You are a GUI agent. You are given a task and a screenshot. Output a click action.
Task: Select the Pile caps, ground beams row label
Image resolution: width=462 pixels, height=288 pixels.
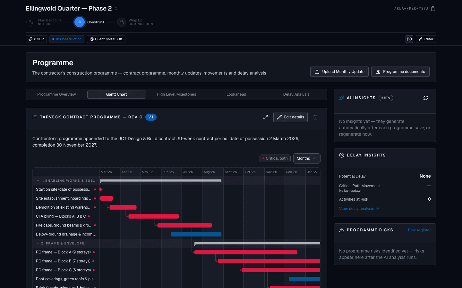64,225
